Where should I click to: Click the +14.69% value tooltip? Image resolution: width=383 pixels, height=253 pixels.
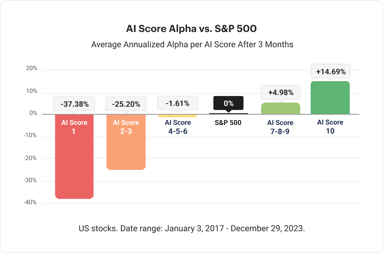click(x=330, y=71)
